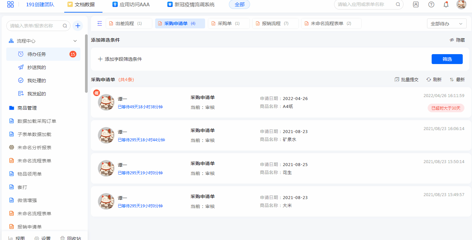Collapse the form list menu icon

tap(100, 23)
